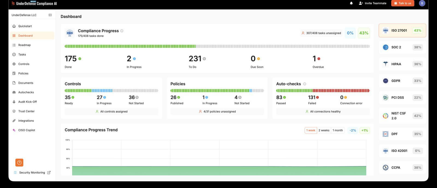Click the GDPR framework logo
Screen dimensions: 437x188
(x=385, y=81)
